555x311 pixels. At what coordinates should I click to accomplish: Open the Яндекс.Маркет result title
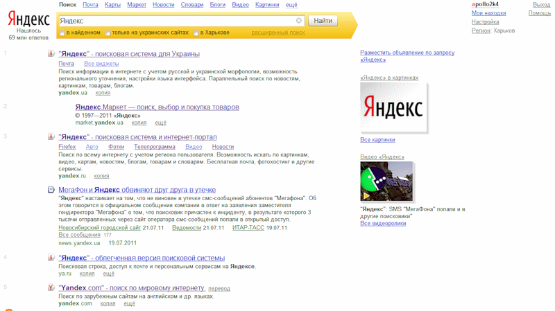157,107
